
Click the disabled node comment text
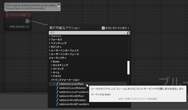(x=31, y=7)
